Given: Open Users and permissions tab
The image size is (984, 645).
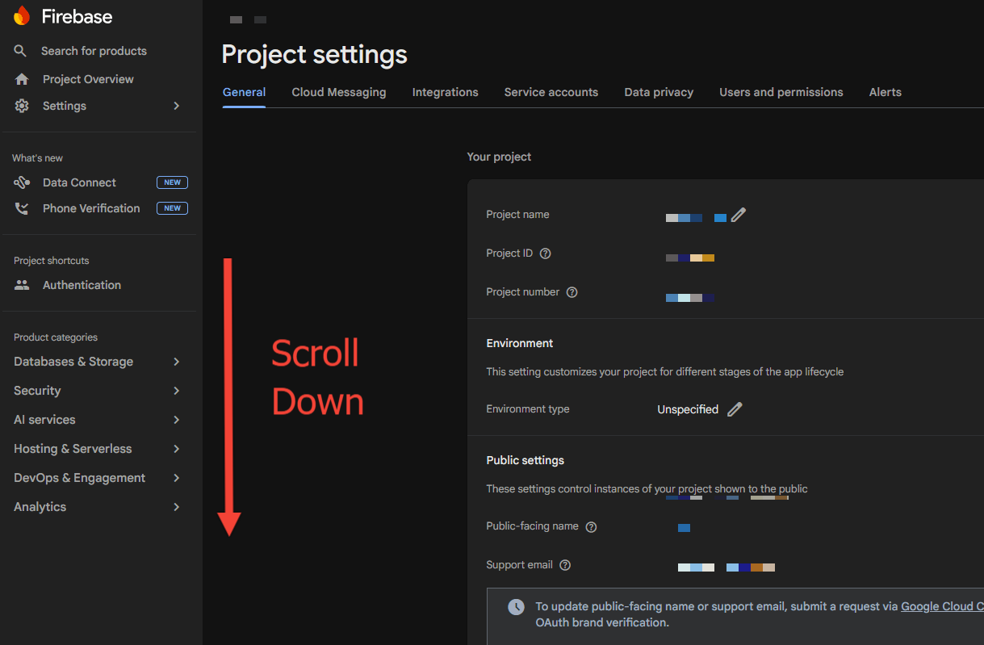Looking at the screenshot, I should pyautogui.click(x=781, y=92).
